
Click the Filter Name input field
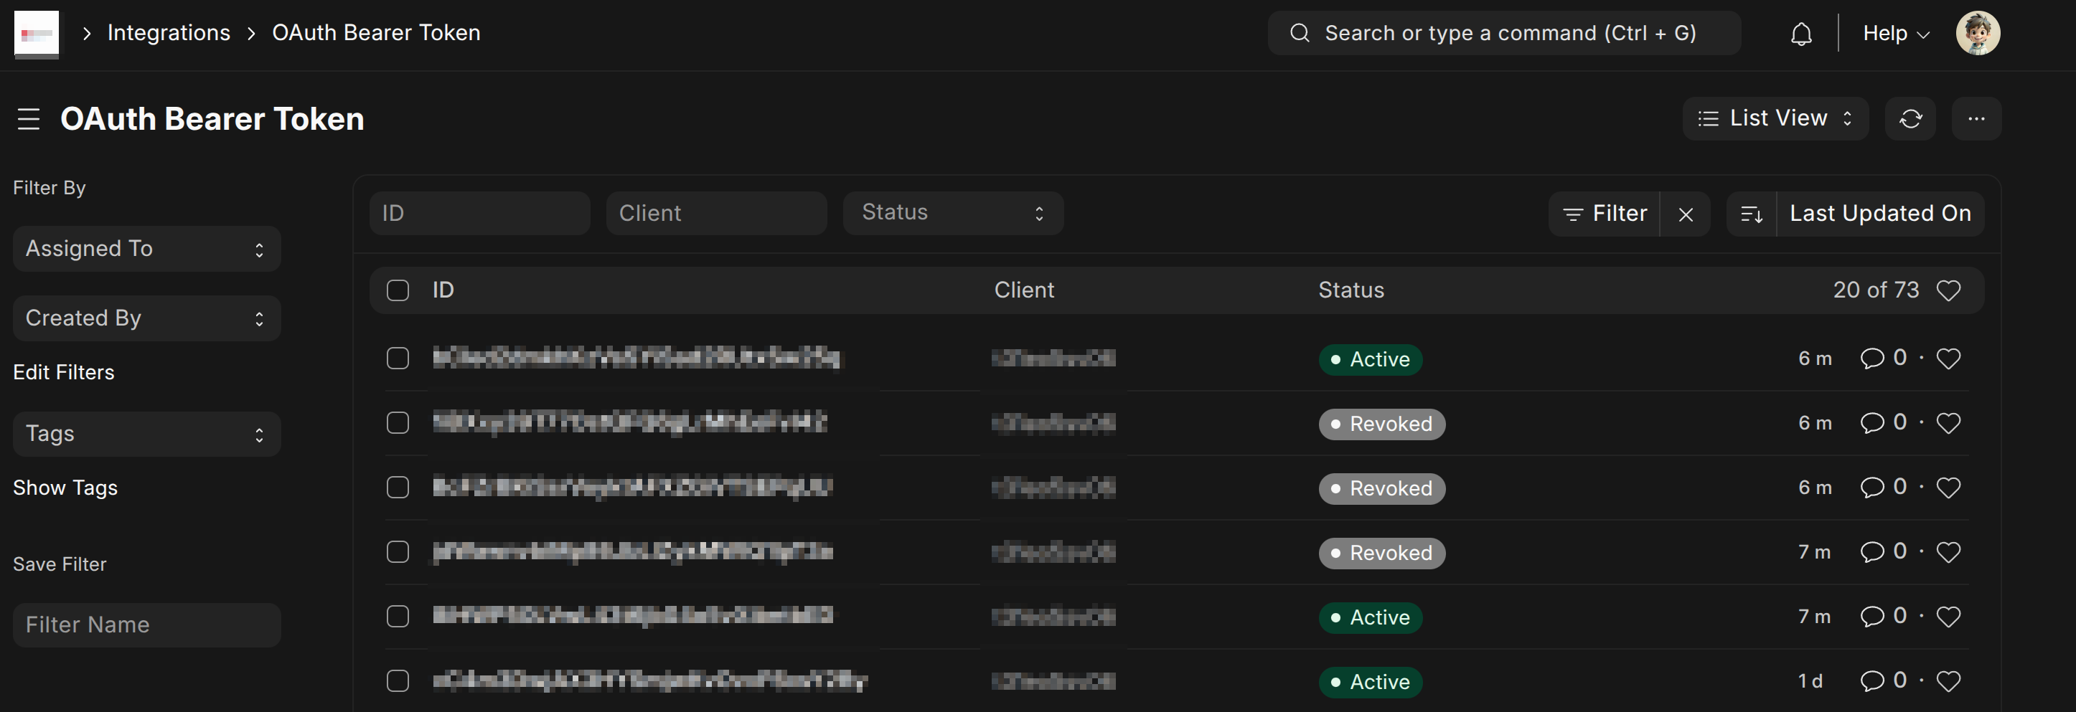tap(146, 625)
